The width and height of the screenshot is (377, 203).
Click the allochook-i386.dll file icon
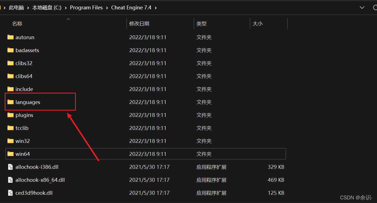11,167
